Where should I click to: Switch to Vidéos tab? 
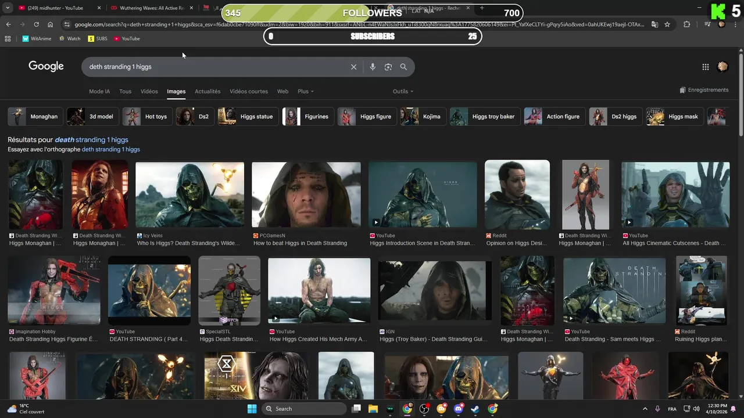coord(149,91)
